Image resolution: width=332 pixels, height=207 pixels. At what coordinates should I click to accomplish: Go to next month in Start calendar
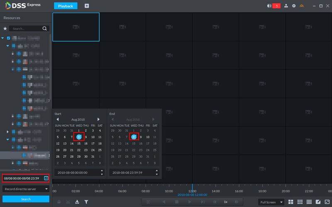click(x=98, y=119)
